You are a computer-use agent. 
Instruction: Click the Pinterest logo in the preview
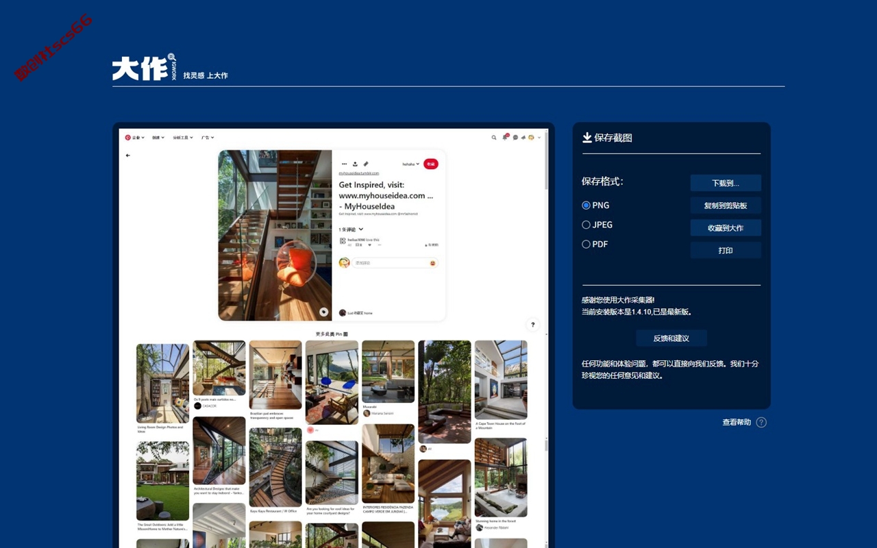127,138
